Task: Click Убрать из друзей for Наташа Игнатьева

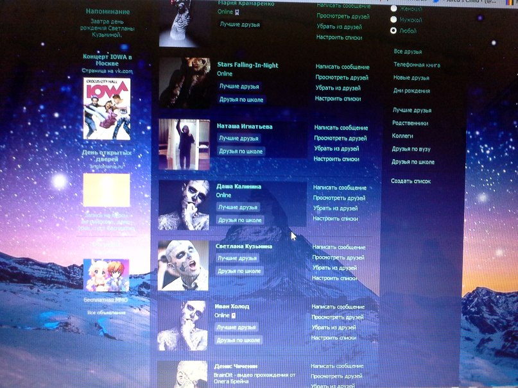Action: 336,149
